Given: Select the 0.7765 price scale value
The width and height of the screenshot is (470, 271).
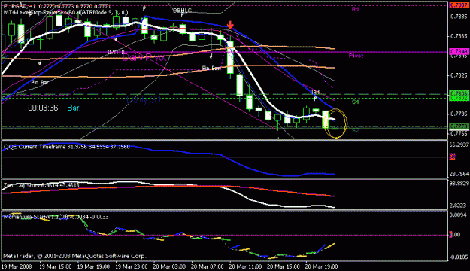Looking at the screenshot, I should pos(459,133).
